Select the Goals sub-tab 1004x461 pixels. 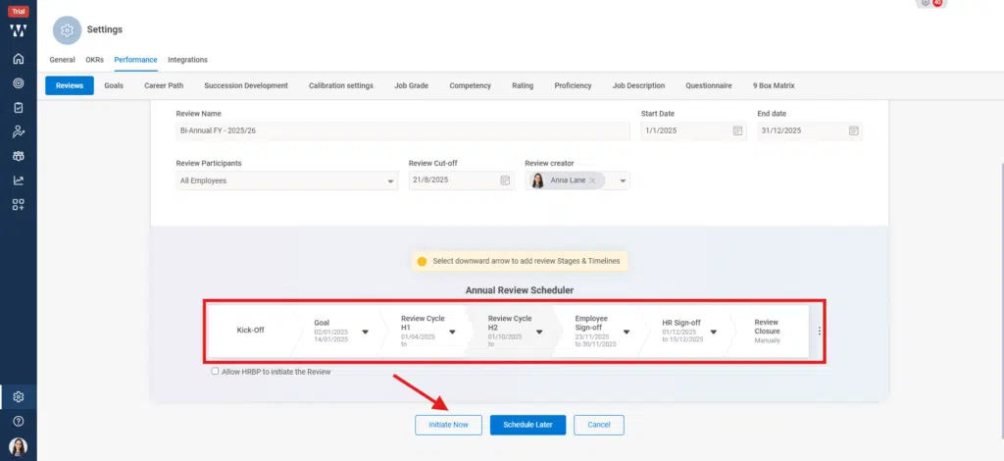(x=114, y=85)
